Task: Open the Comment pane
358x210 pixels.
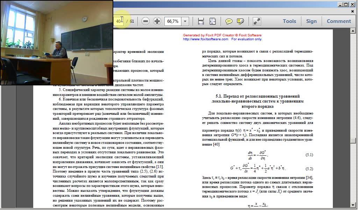Action: coord(339,21)
